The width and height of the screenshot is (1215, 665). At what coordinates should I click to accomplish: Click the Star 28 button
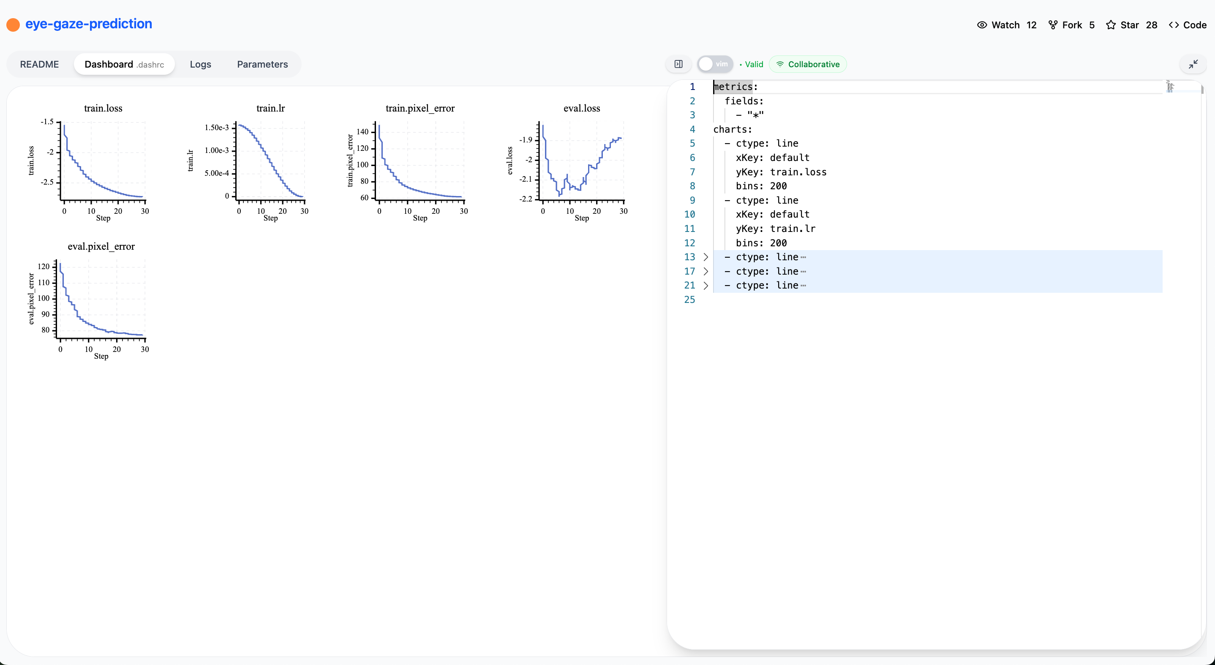pyautogui.click(x=1131, y=25)
